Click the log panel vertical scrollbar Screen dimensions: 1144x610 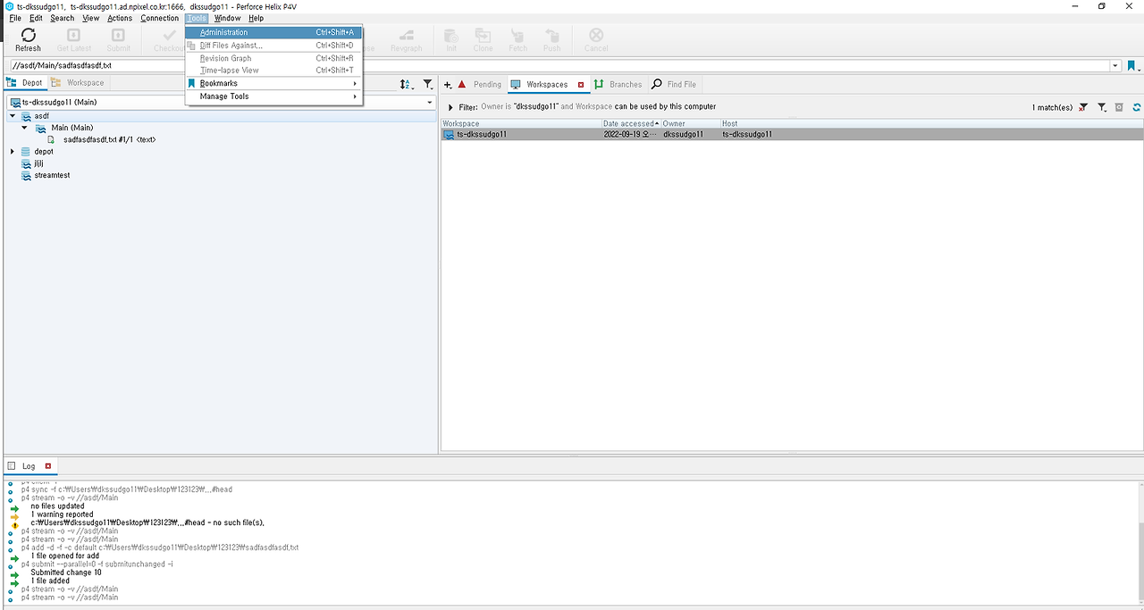click(1141, 542)
